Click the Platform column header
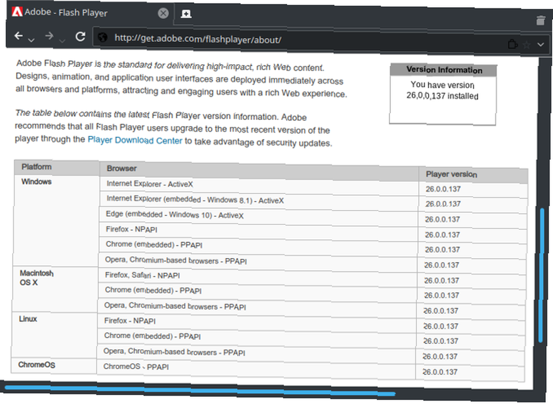Screen dimensions: 553x404 click(57, 167)
